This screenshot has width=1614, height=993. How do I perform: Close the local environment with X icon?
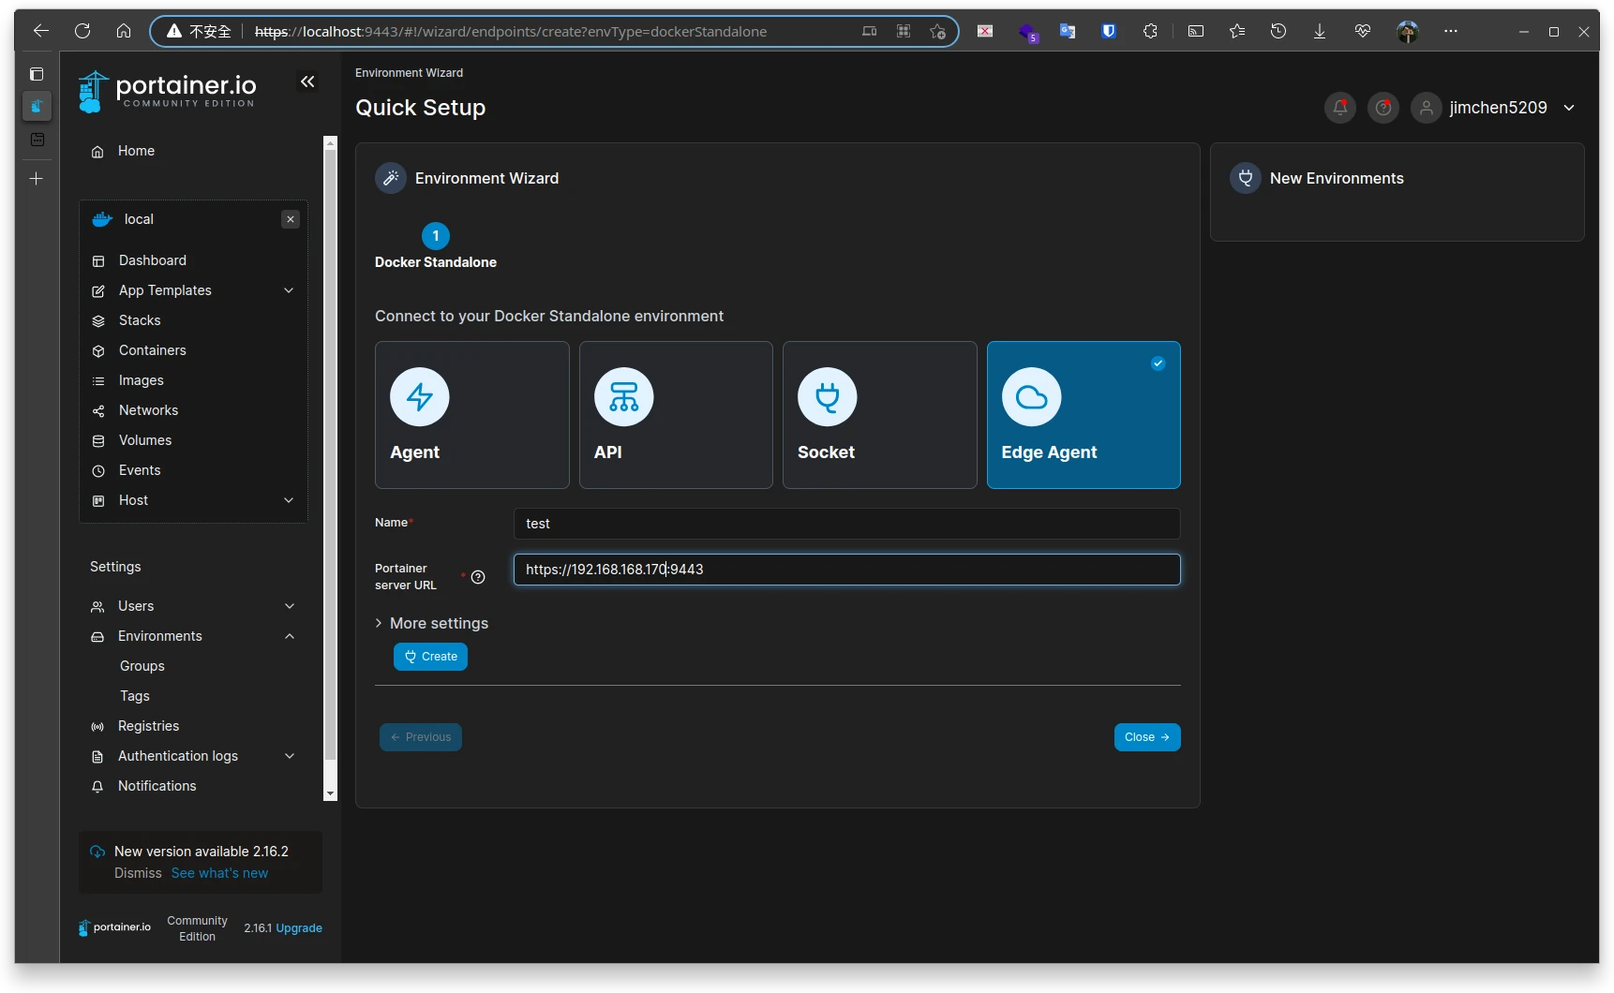[x=291, y=219]
